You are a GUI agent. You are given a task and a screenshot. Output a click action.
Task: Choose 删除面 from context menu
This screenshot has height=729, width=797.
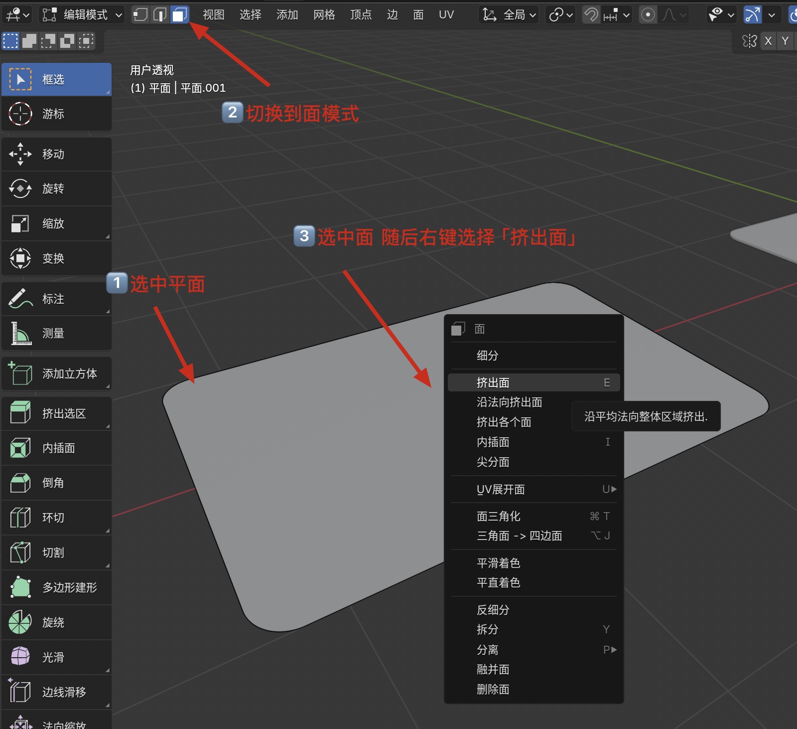493,690
